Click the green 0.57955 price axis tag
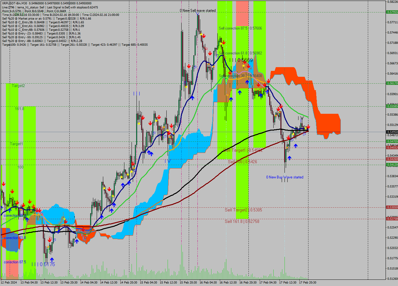398x286 pixels. (x=392, y=12)
